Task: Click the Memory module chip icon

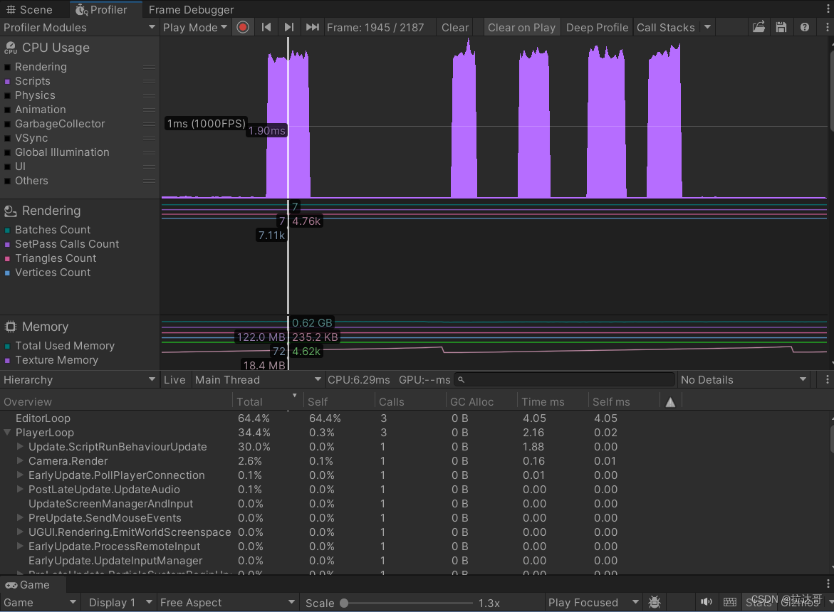Action: (10, 327)
